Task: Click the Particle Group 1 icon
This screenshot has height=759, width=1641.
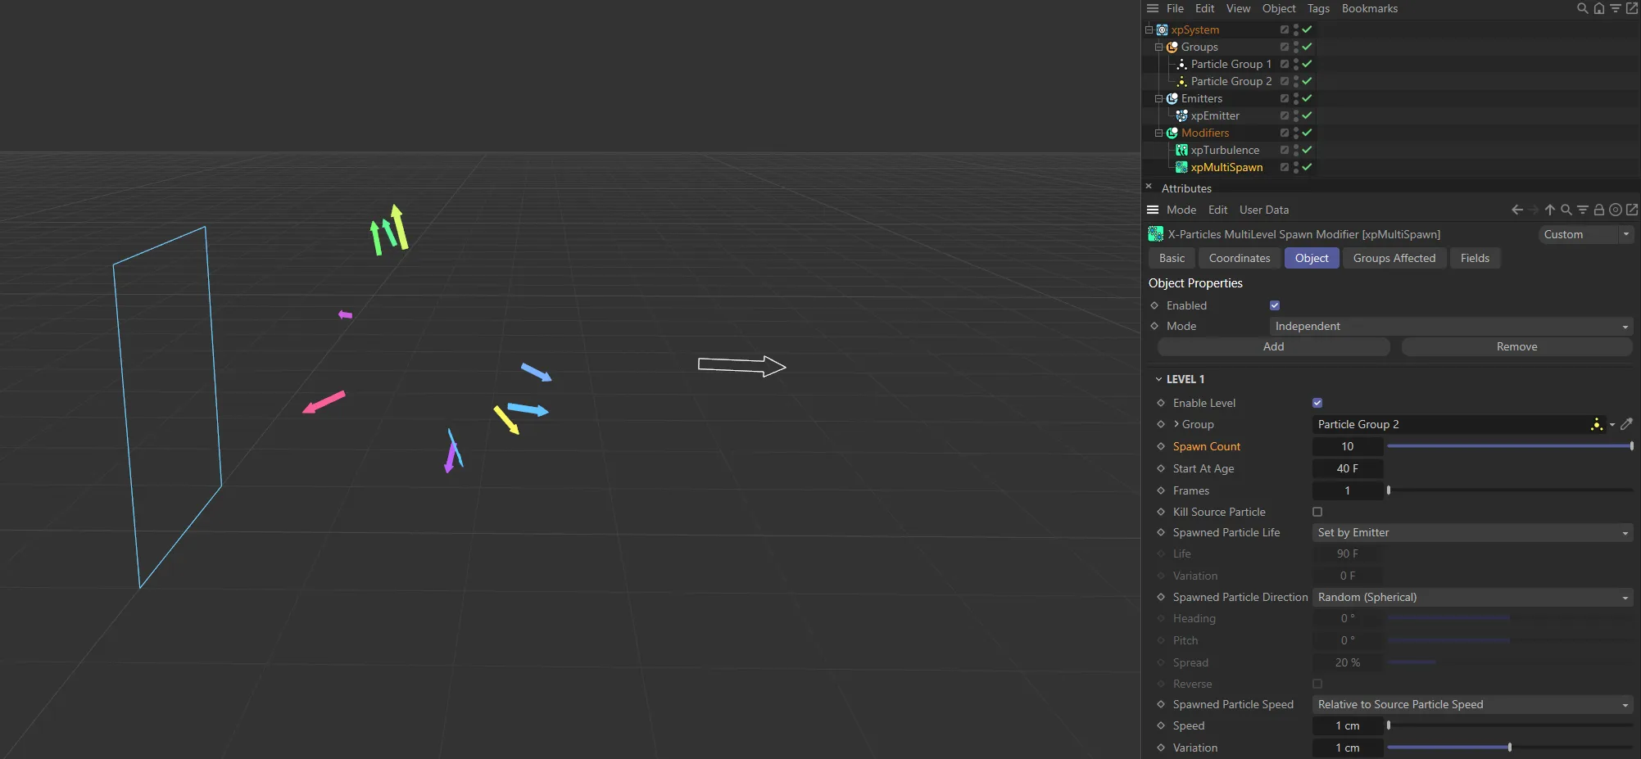Action: 1182,64
